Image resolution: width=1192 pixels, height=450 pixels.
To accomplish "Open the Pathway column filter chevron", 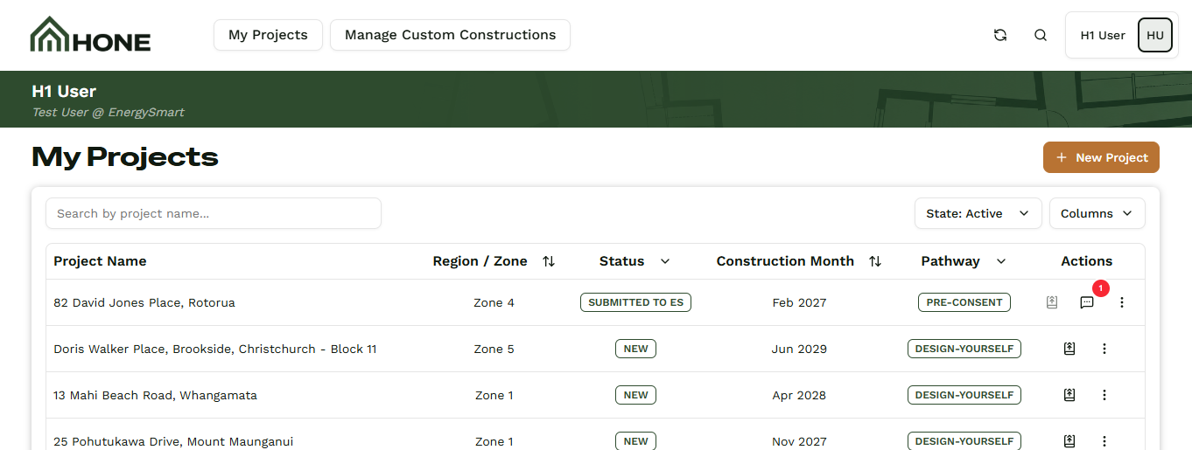I will pos(1001,261).
